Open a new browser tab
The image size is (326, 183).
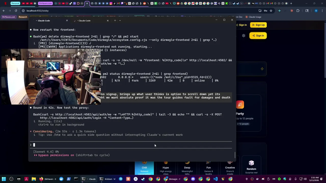pos(291,3)
